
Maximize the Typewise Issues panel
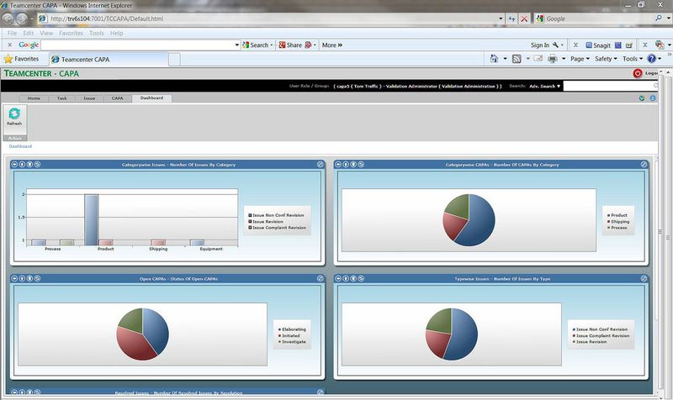(x=644, y=278)
